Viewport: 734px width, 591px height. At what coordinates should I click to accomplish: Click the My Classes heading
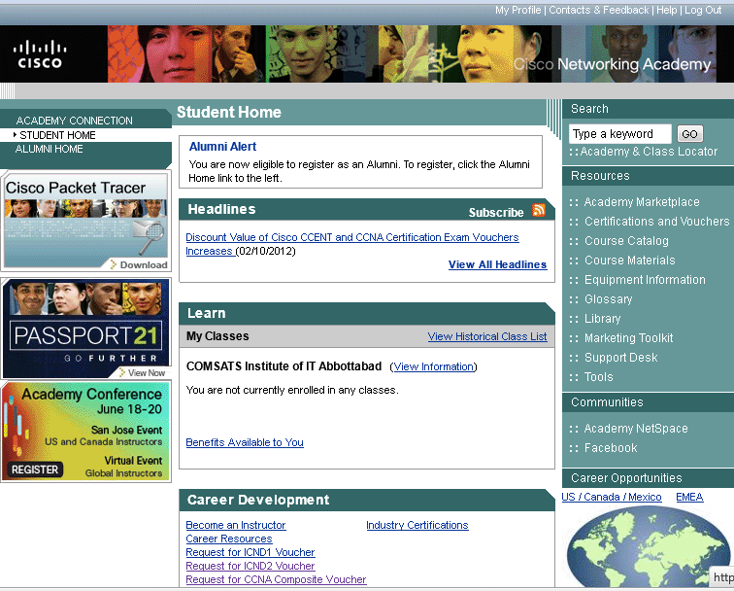tap(217, 336)
